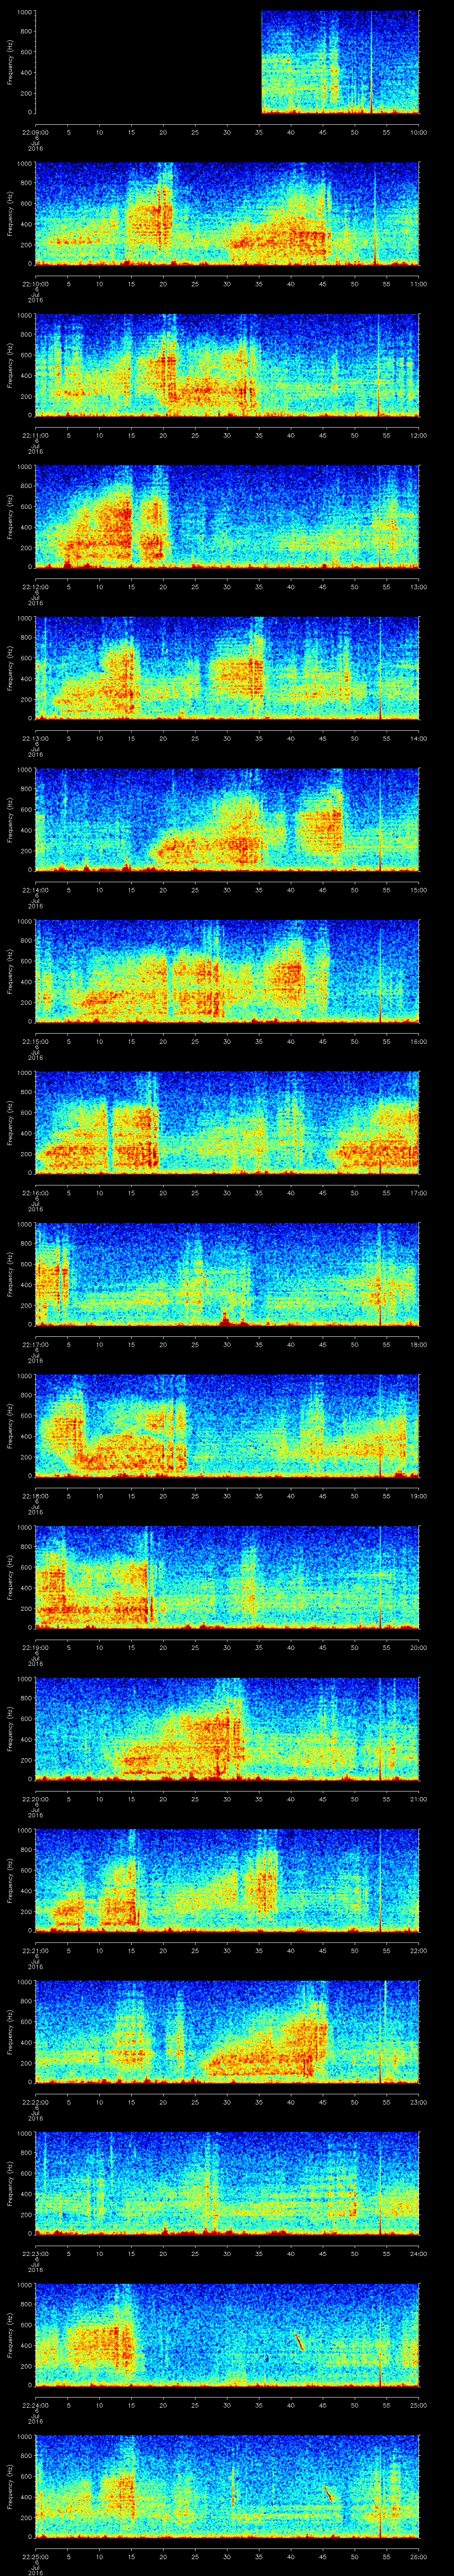Click the 22:10:00 start time label
The image size is (454, 2576).
(35, 284)
